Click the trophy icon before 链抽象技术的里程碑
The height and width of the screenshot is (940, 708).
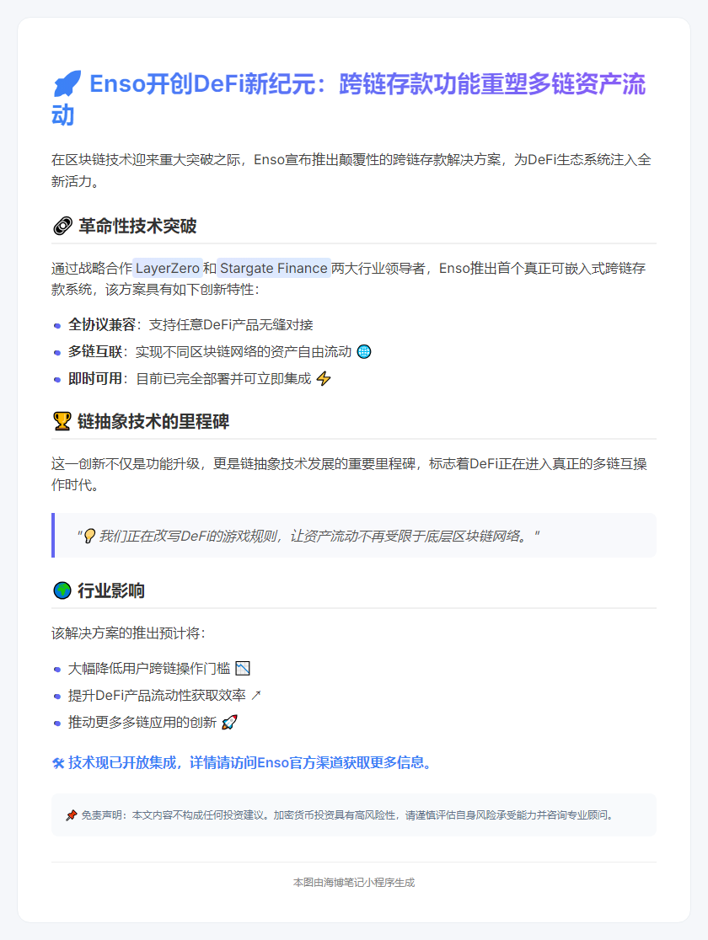pyautogui.click(x=62, y=421)
